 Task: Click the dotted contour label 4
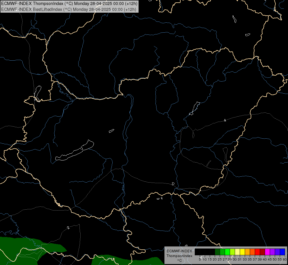225,120
